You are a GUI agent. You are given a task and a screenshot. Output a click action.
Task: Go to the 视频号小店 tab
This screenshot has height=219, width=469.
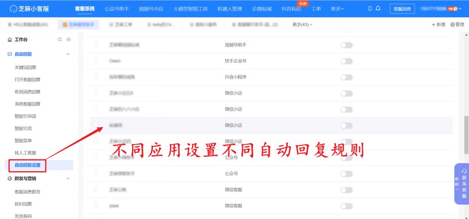pyautogui.click(x=151, y=9)
